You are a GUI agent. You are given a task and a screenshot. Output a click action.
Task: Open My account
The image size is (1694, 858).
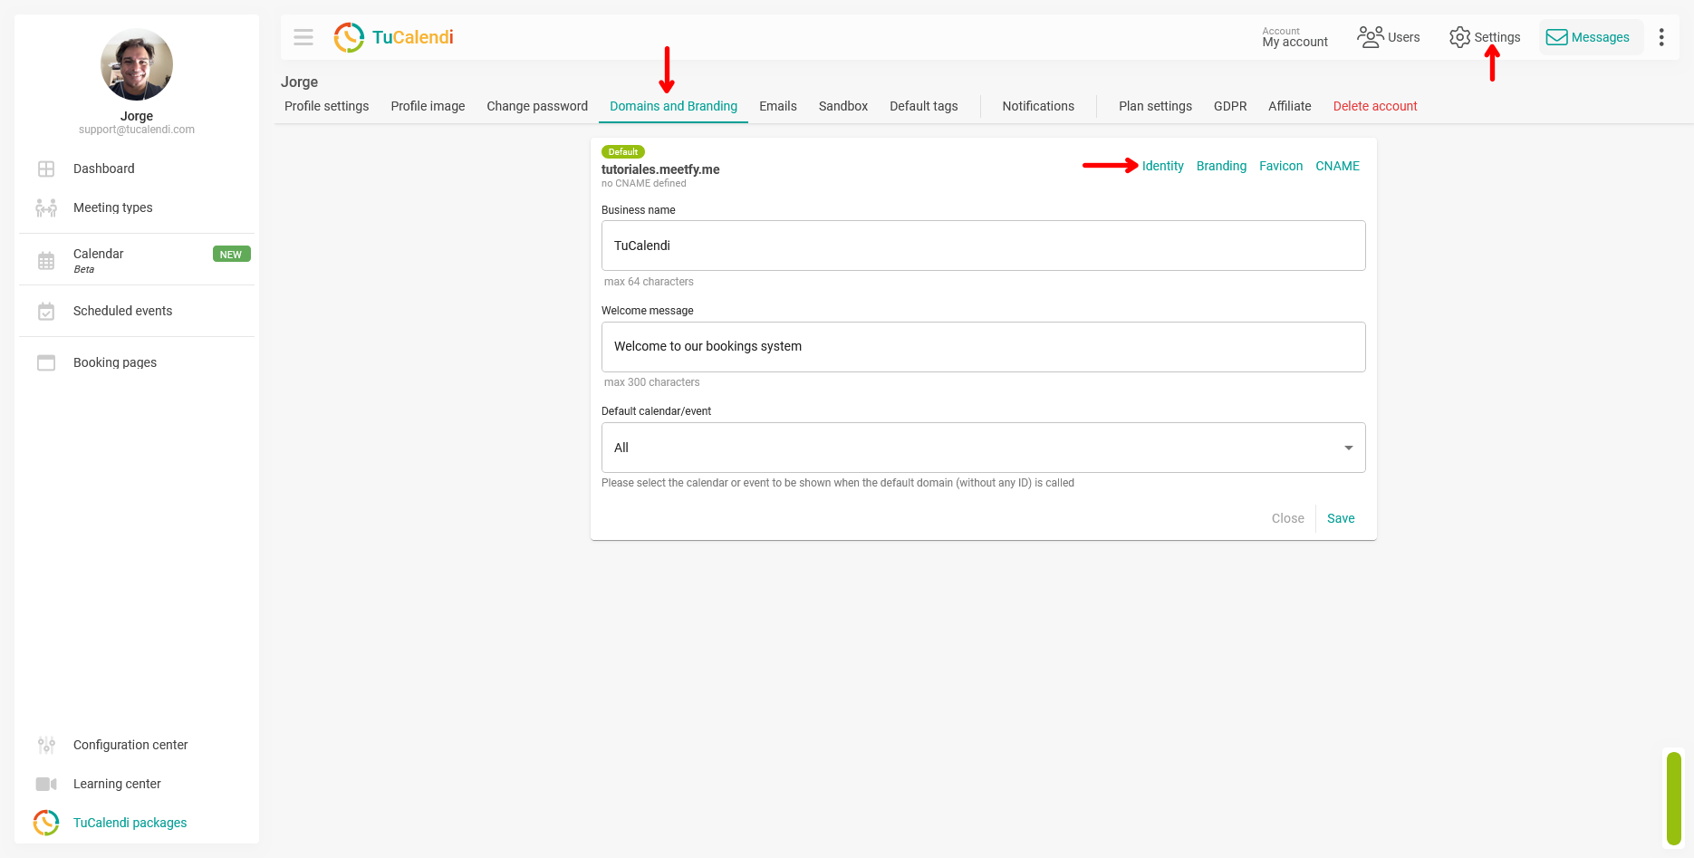(1295, 37)
